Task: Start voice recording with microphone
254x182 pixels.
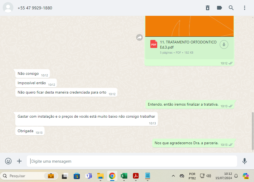Action: [x=244, y=161]
